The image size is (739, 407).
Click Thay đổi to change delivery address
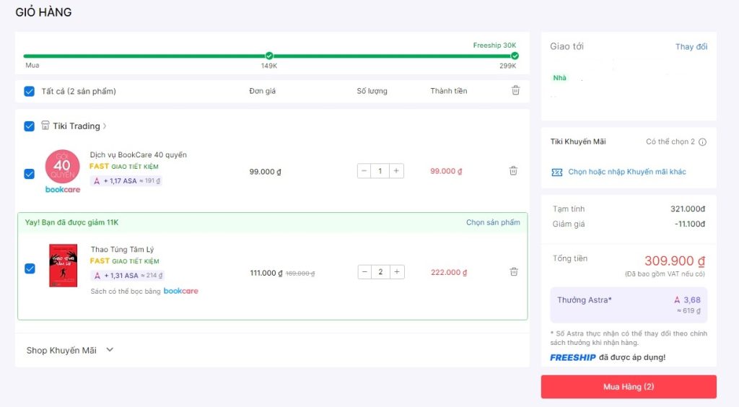pos(691,47)
